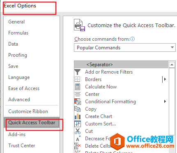Click the command list scroll-up arrow

(x=172, y=65)
